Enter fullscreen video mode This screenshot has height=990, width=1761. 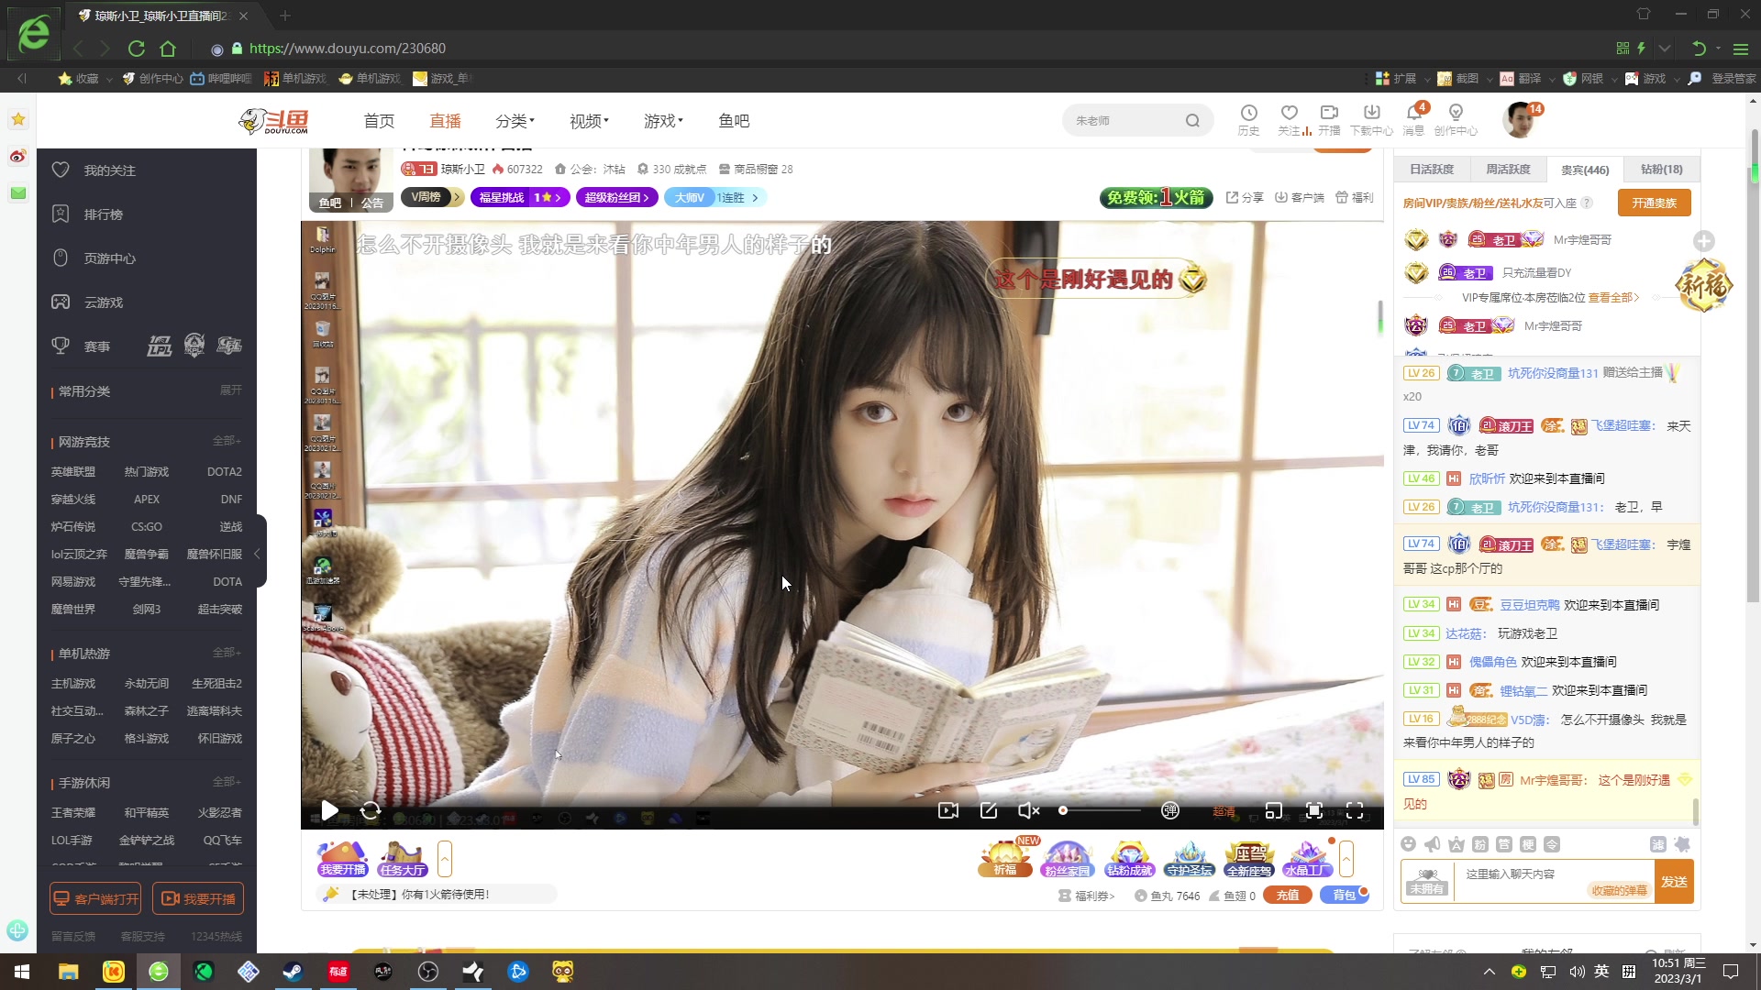tap(1355, 810)
